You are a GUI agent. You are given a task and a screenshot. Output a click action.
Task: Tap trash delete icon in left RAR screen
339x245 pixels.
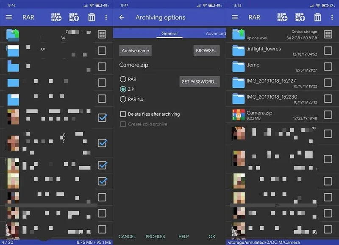(92, 17)
